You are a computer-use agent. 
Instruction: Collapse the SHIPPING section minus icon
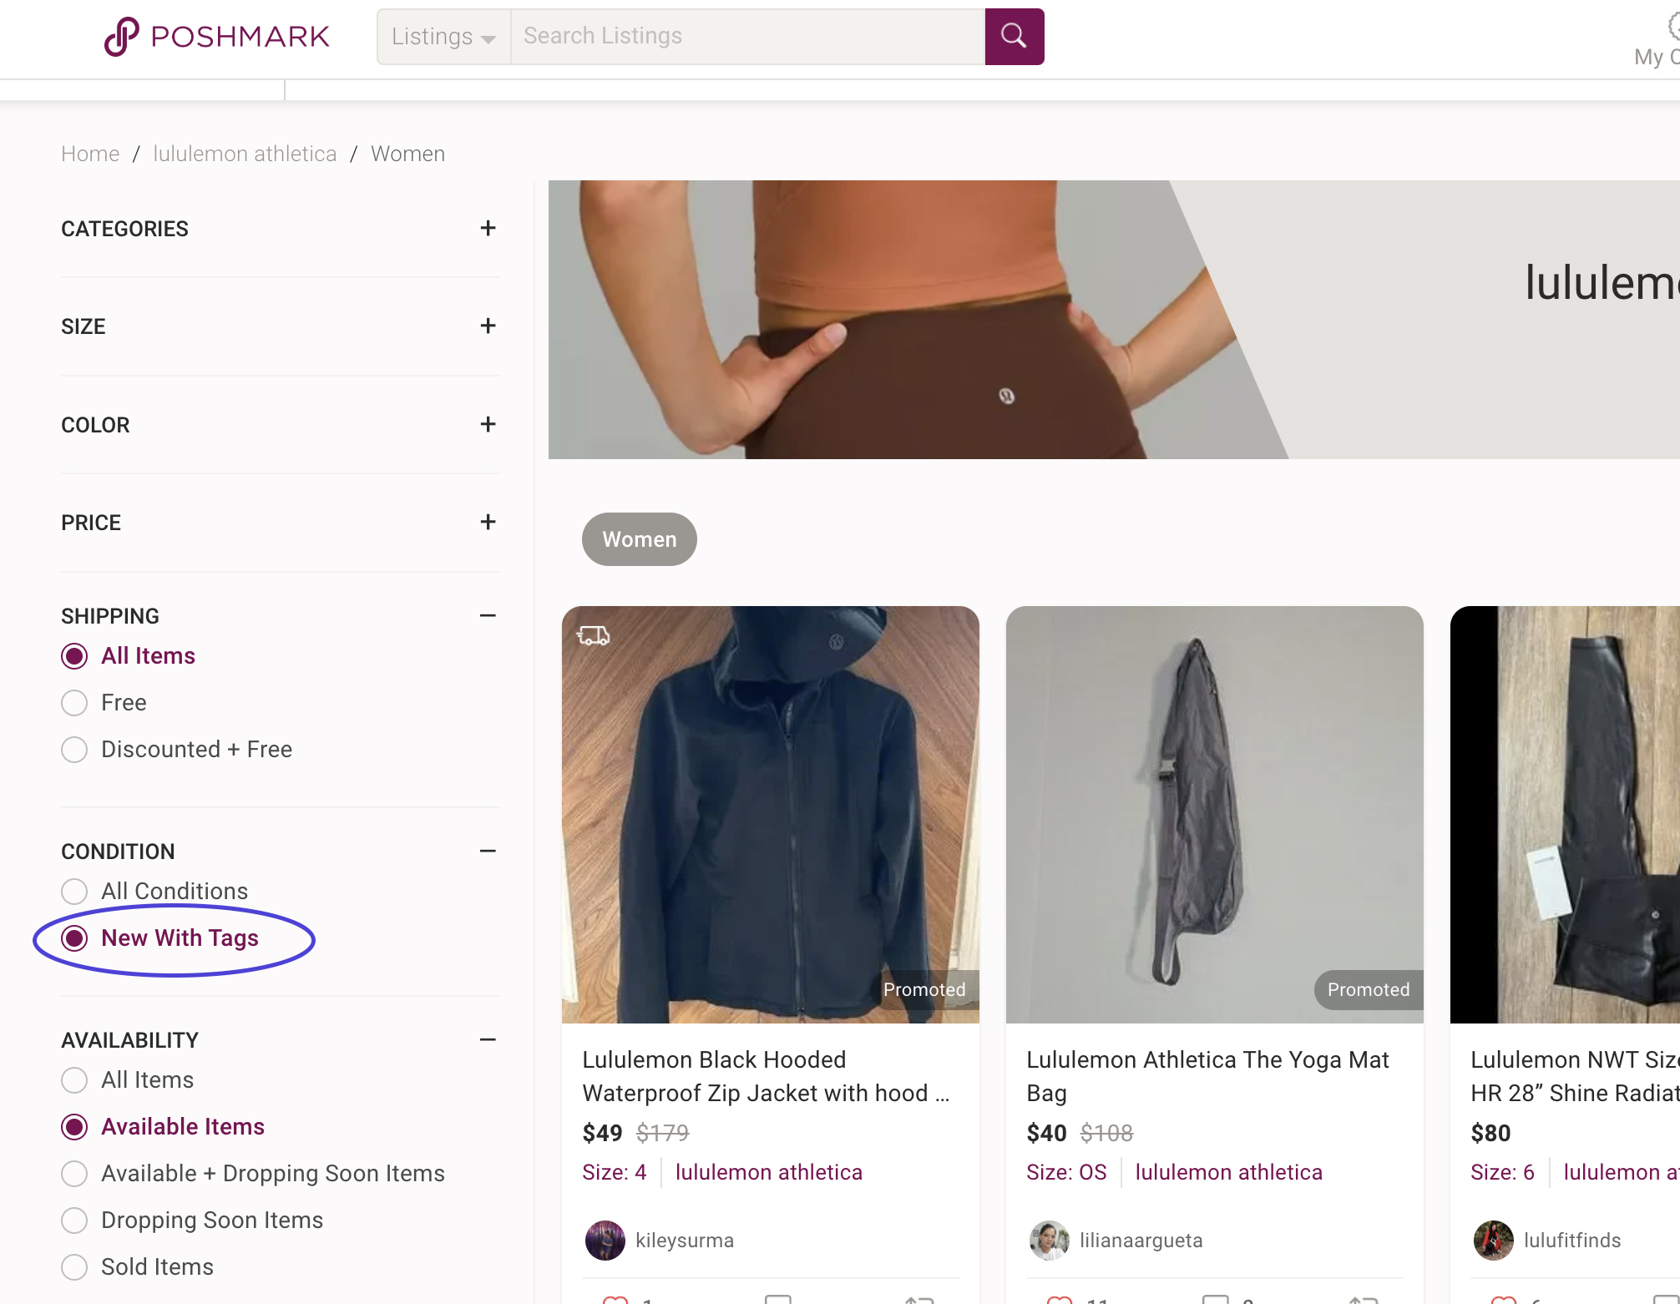point(488,615)
